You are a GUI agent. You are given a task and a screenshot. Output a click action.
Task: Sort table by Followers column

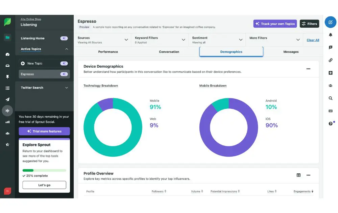point(159,191)
